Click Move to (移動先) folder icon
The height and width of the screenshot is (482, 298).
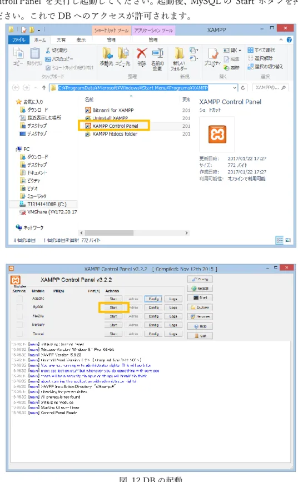click(x=107, y=53)
